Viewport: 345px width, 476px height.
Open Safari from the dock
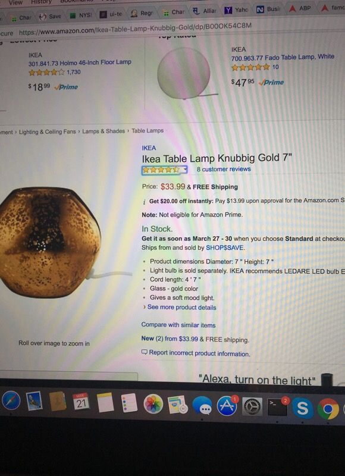[x=11, y=400]
